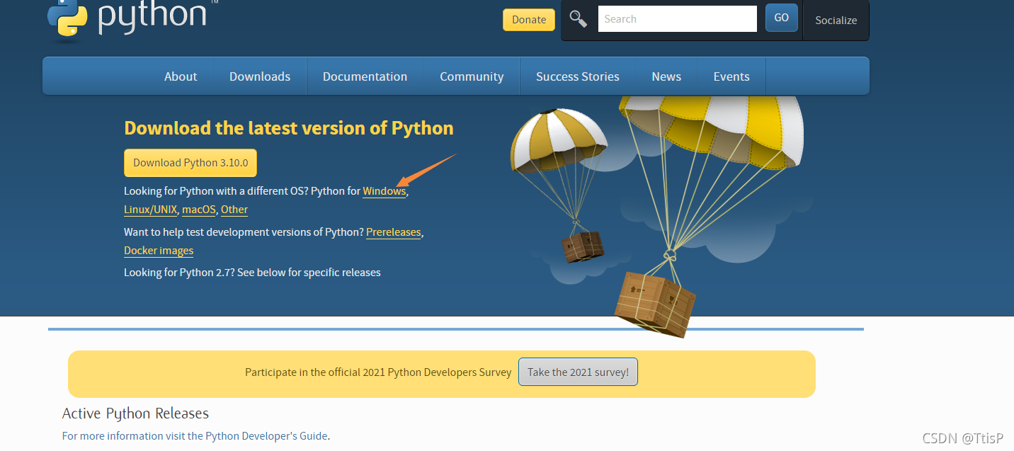Image resolution: width=1014 pixels, height=451 pixels.
Task: Click the Python 2.7 specific releases text
Action: coord(252,273)
